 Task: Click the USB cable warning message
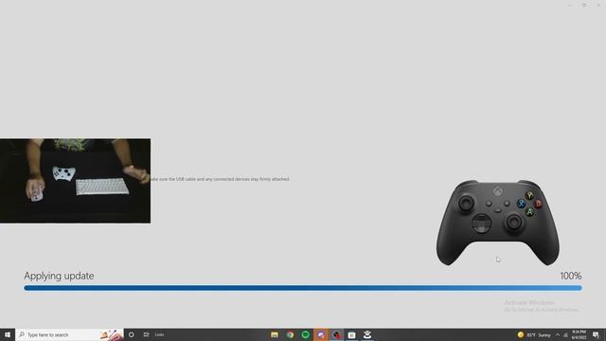click(221, 179)
